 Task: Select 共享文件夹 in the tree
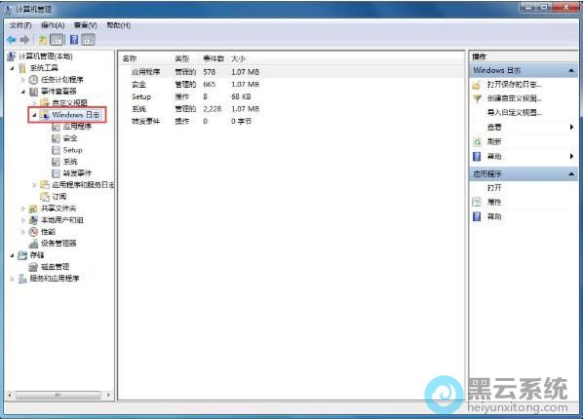click(58, 209)
